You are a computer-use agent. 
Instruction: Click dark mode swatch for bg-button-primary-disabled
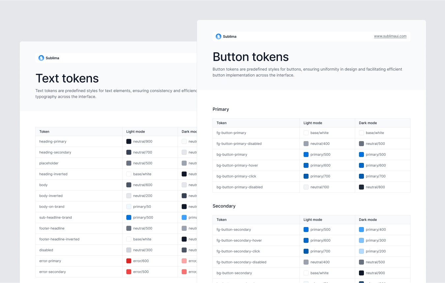click(361, 187)
